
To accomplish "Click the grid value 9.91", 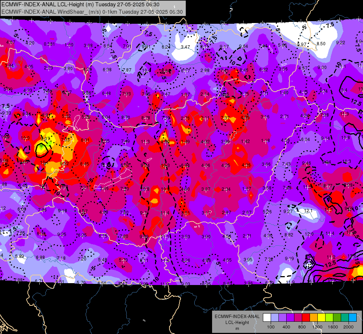I will coord(146,47).
